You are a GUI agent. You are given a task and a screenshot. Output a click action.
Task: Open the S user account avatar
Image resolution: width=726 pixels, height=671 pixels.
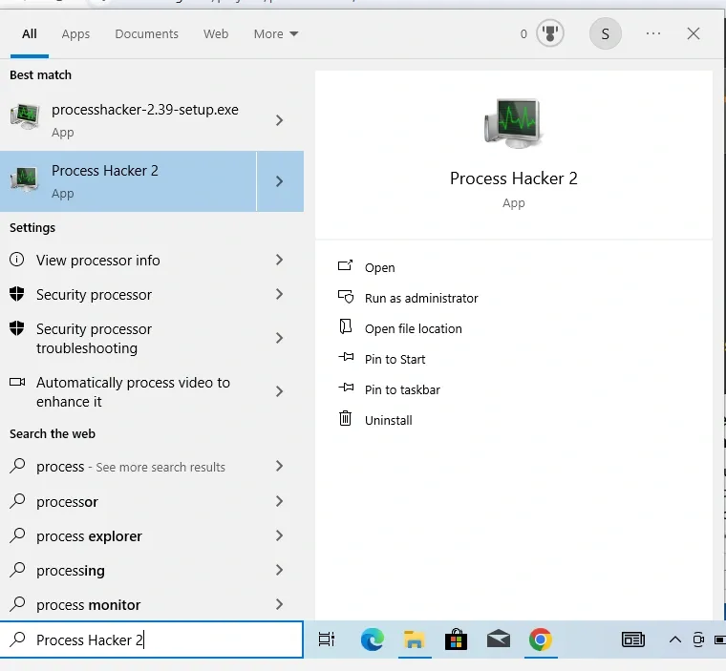click(x=605, y=33)
